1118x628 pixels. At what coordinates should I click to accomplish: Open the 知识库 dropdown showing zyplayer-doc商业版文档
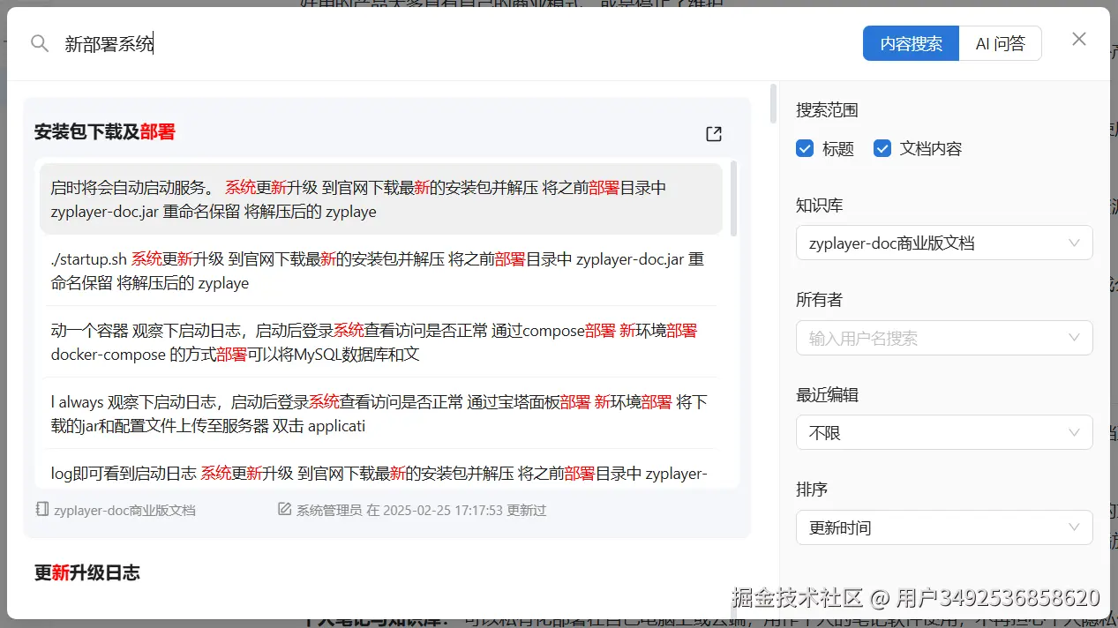pyautogui.click(x=944, y=243)
